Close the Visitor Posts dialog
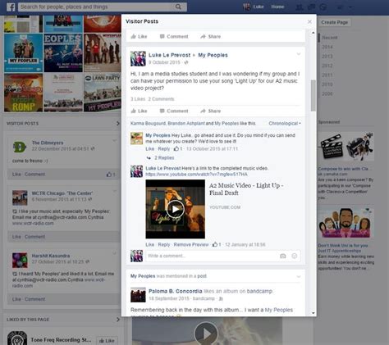This screenshot has width=389, height=345. [309, 21]
